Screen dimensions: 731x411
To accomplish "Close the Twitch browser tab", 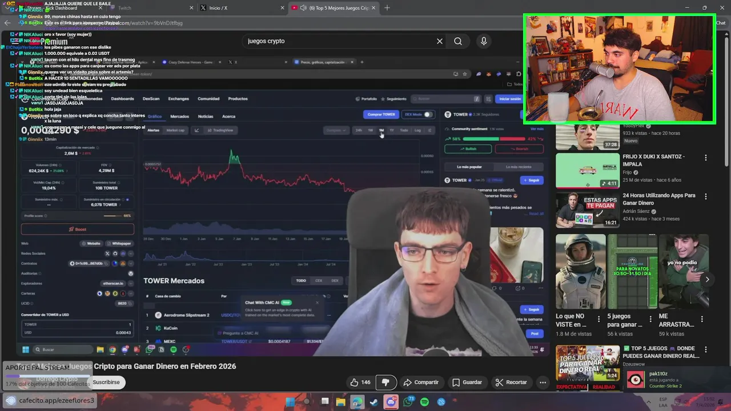I will [191, 8].
